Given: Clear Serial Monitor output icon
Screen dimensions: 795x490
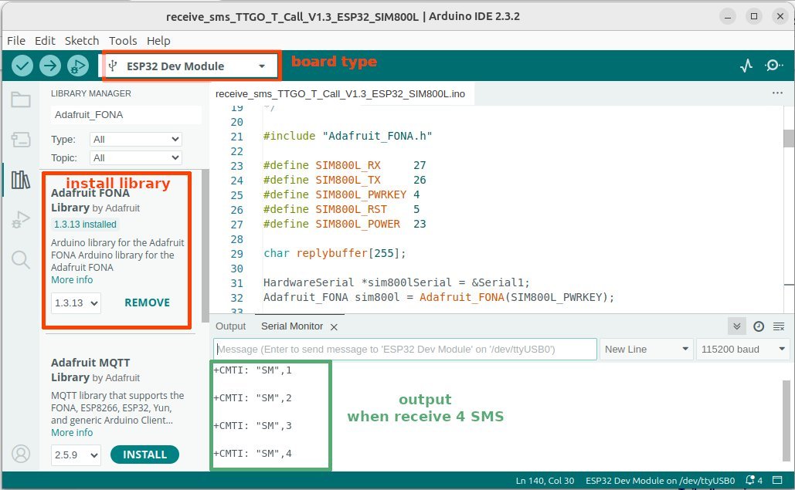Looking at the screenshot, I should 779,326.
